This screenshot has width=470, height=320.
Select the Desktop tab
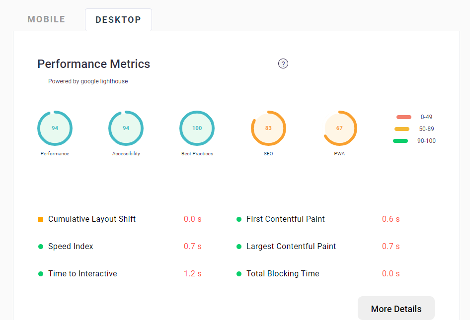(118, 20)
